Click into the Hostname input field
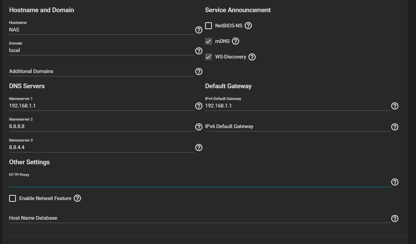This screenshot has width=416, height=244. (101, 30)
